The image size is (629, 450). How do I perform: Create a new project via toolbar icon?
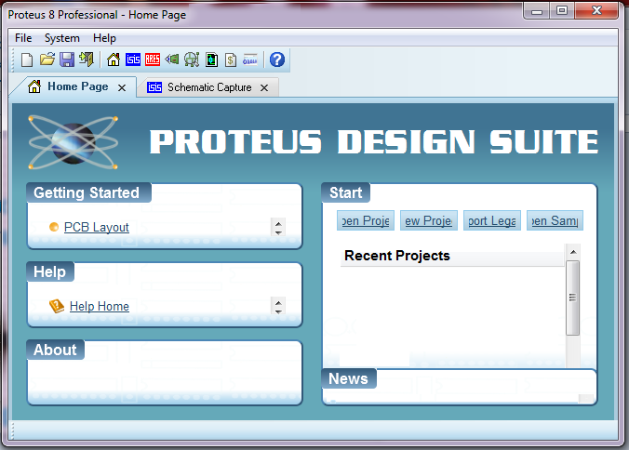(x=27, y=60)
